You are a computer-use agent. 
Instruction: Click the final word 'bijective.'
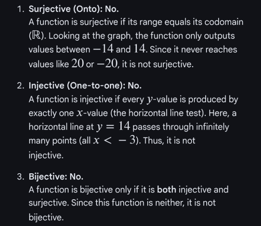46,217
